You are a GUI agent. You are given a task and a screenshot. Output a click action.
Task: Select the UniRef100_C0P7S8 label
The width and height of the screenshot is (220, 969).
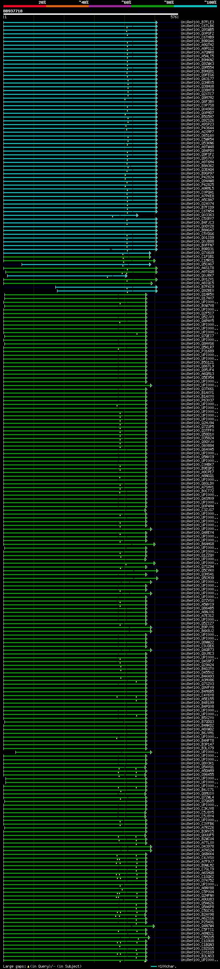197,105
